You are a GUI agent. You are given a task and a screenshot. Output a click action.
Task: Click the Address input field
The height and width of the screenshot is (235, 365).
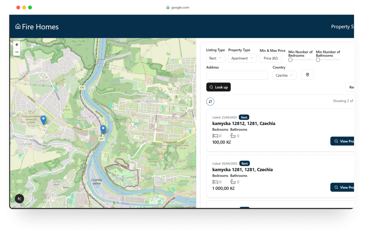pyautogui.click(x=237, y=75)
